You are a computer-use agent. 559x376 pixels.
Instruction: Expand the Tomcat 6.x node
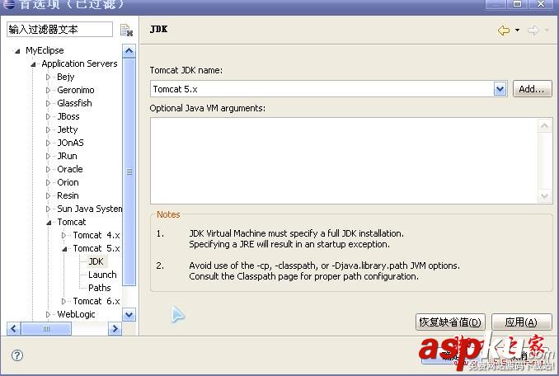[63, 301]
